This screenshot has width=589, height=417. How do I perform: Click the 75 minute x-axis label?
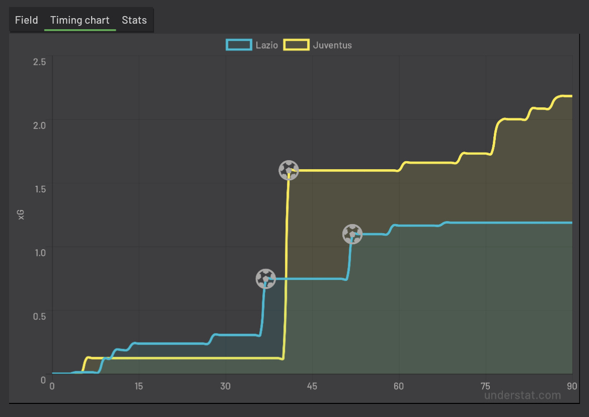click(485, 386)
